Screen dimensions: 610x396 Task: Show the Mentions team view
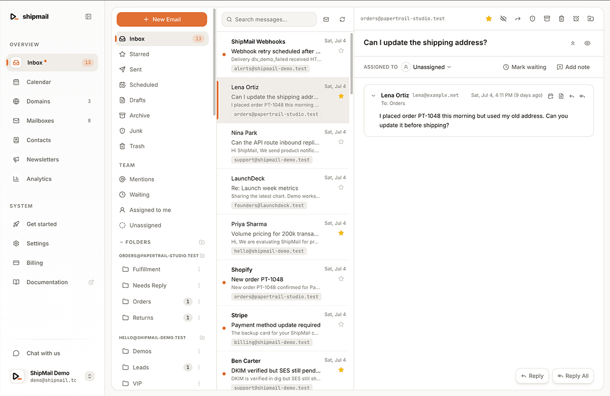tap(162, 179)
